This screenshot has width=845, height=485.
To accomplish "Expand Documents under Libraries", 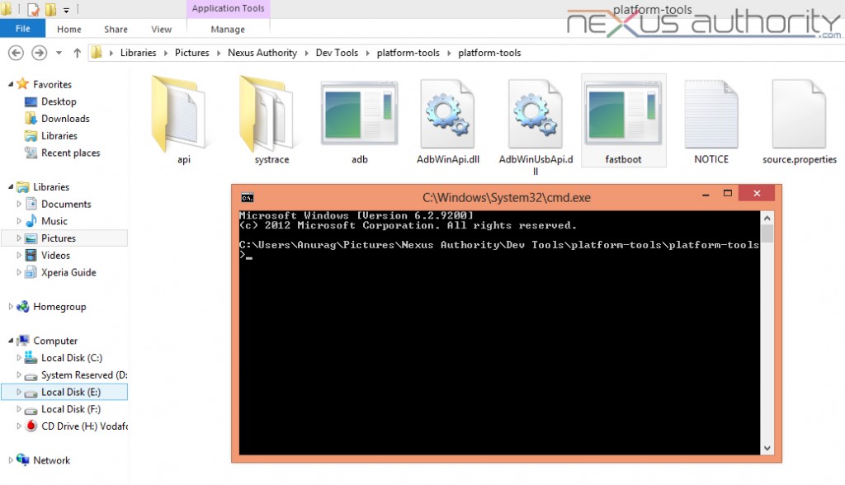I will click(18, 204).
